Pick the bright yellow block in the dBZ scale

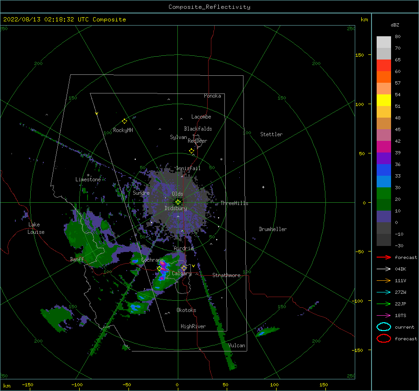[384, 100]
